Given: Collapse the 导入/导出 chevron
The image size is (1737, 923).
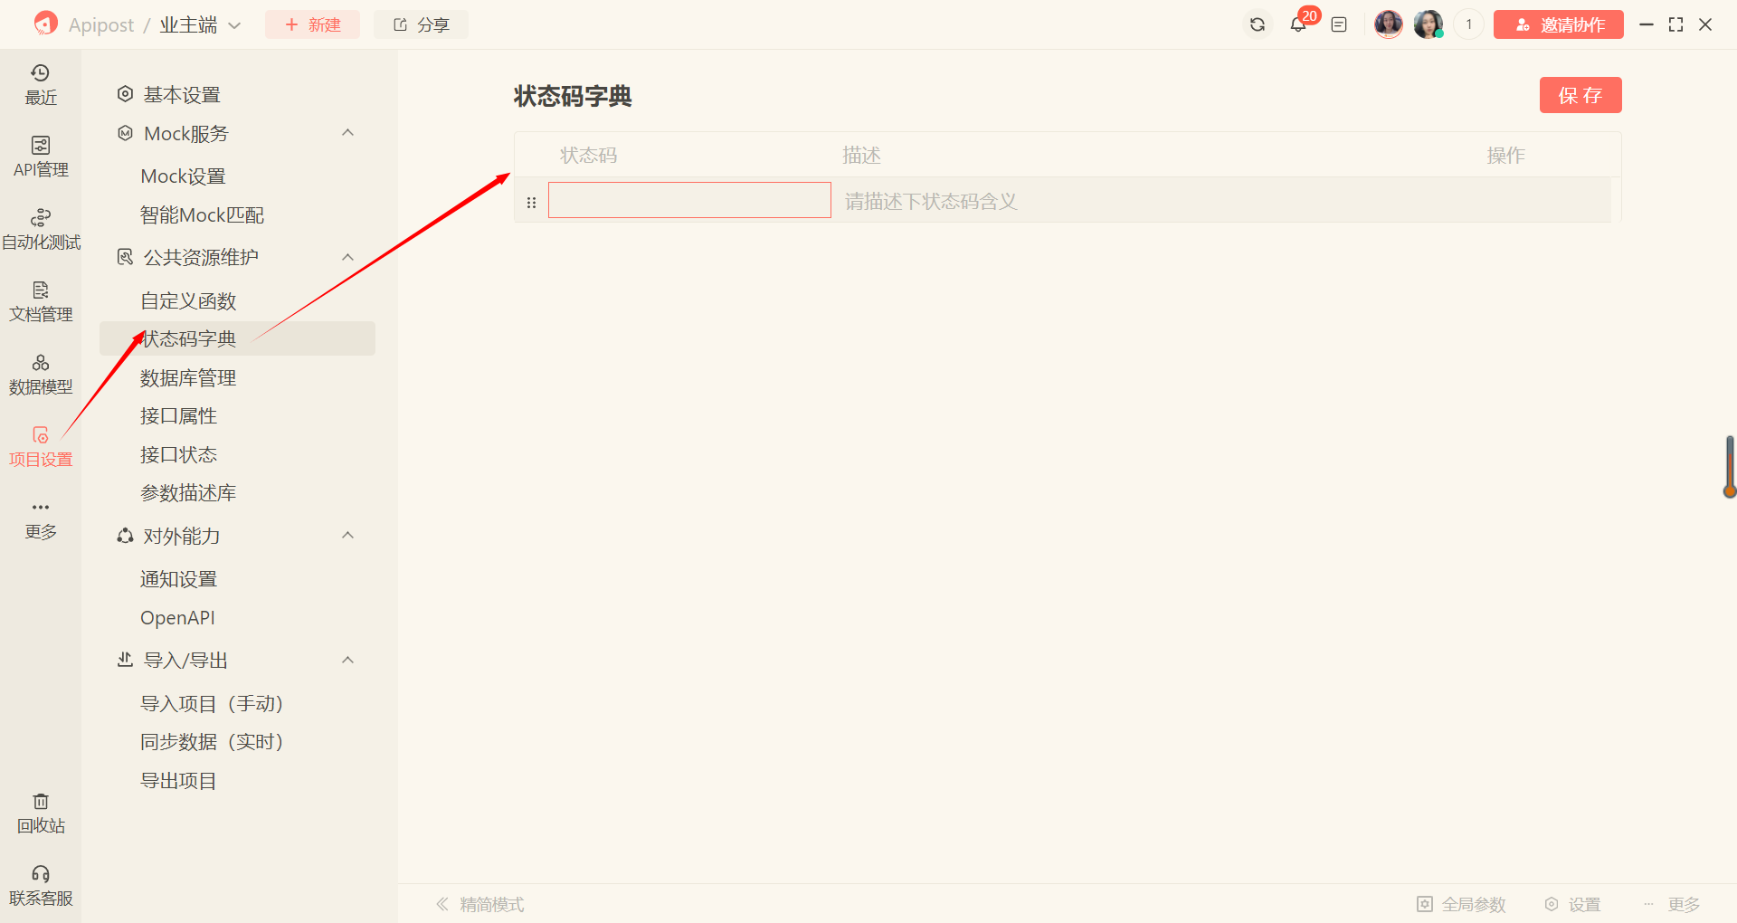Looking at the screenshot, I should point(347,660).
